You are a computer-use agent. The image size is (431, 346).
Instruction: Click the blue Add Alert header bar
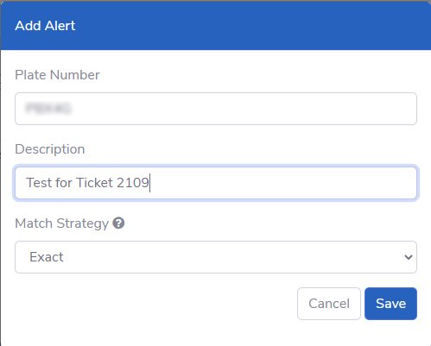[x=216, y=26]
